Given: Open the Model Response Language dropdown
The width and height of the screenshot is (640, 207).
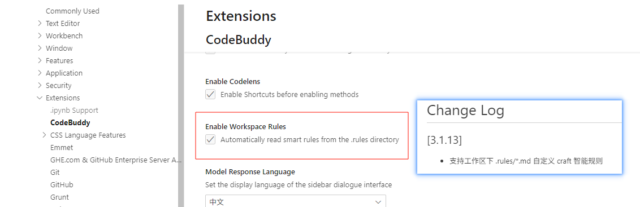Looking at the screenshot, I should 296,201.
